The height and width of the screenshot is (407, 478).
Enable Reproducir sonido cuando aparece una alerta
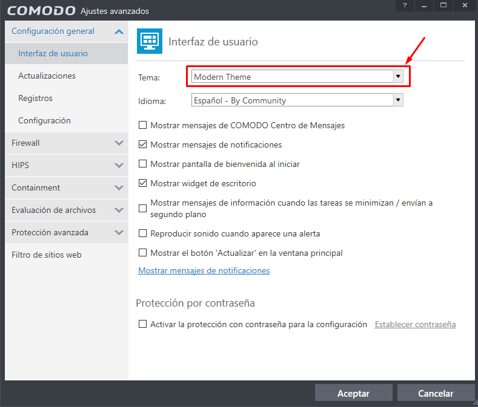[142, 233]
